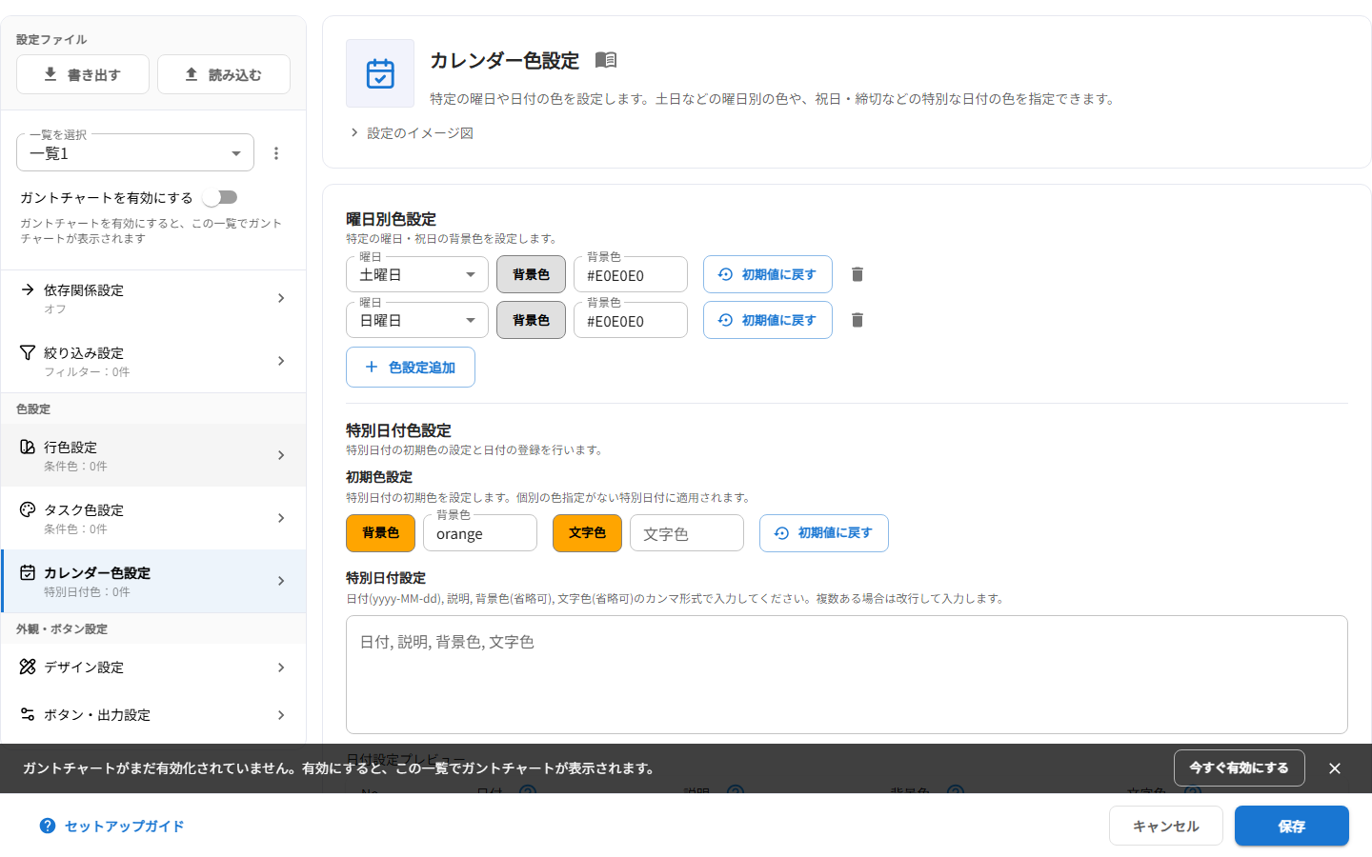Delete the 土曜日 row via trash icon
The height and width of the screenshot is (857, 1372).
pos(857,274)
